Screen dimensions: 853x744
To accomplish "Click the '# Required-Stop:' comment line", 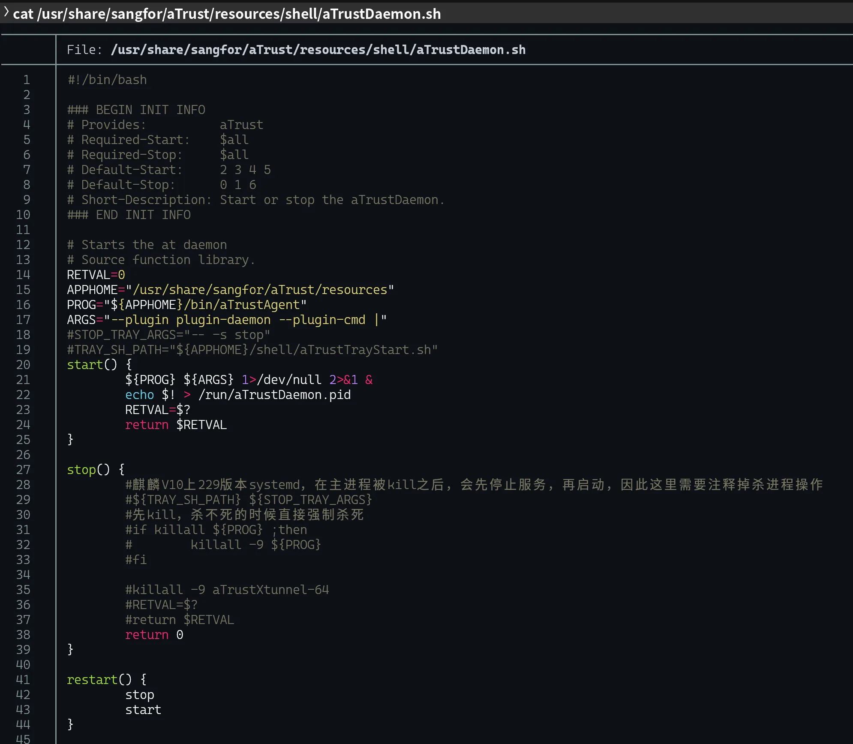I will [158, 155].
